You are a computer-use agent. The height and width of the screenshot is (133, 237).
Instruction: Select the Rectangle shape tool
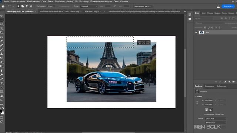point(1,92)
